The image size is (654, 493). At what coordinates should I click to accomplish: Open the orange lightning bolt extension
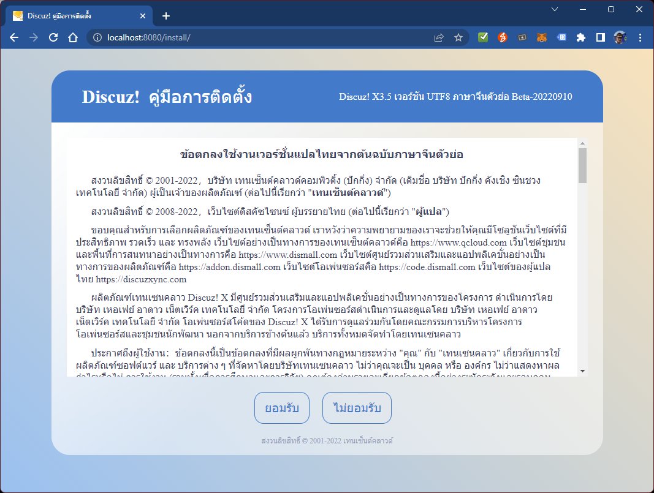click(x=503, y=37)
